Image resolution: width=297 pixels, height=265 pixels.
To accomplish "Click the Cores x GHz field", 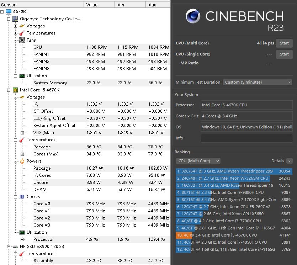I will [x=246, y=116].
